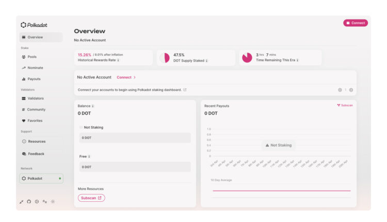Follow the Subscan link in Recent Payouts

point(345,105)
